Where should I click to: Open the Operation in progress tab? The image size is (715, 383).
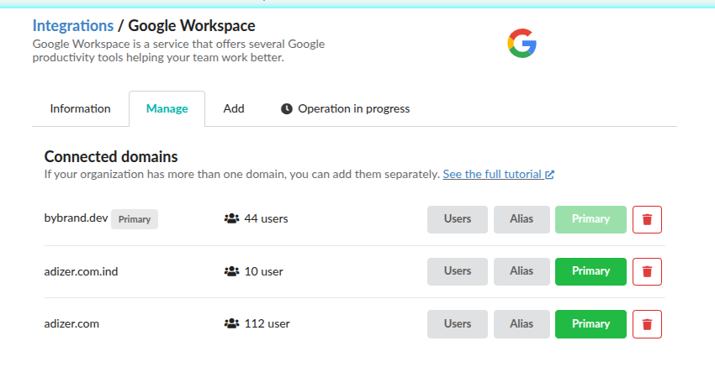pos(345,109)
